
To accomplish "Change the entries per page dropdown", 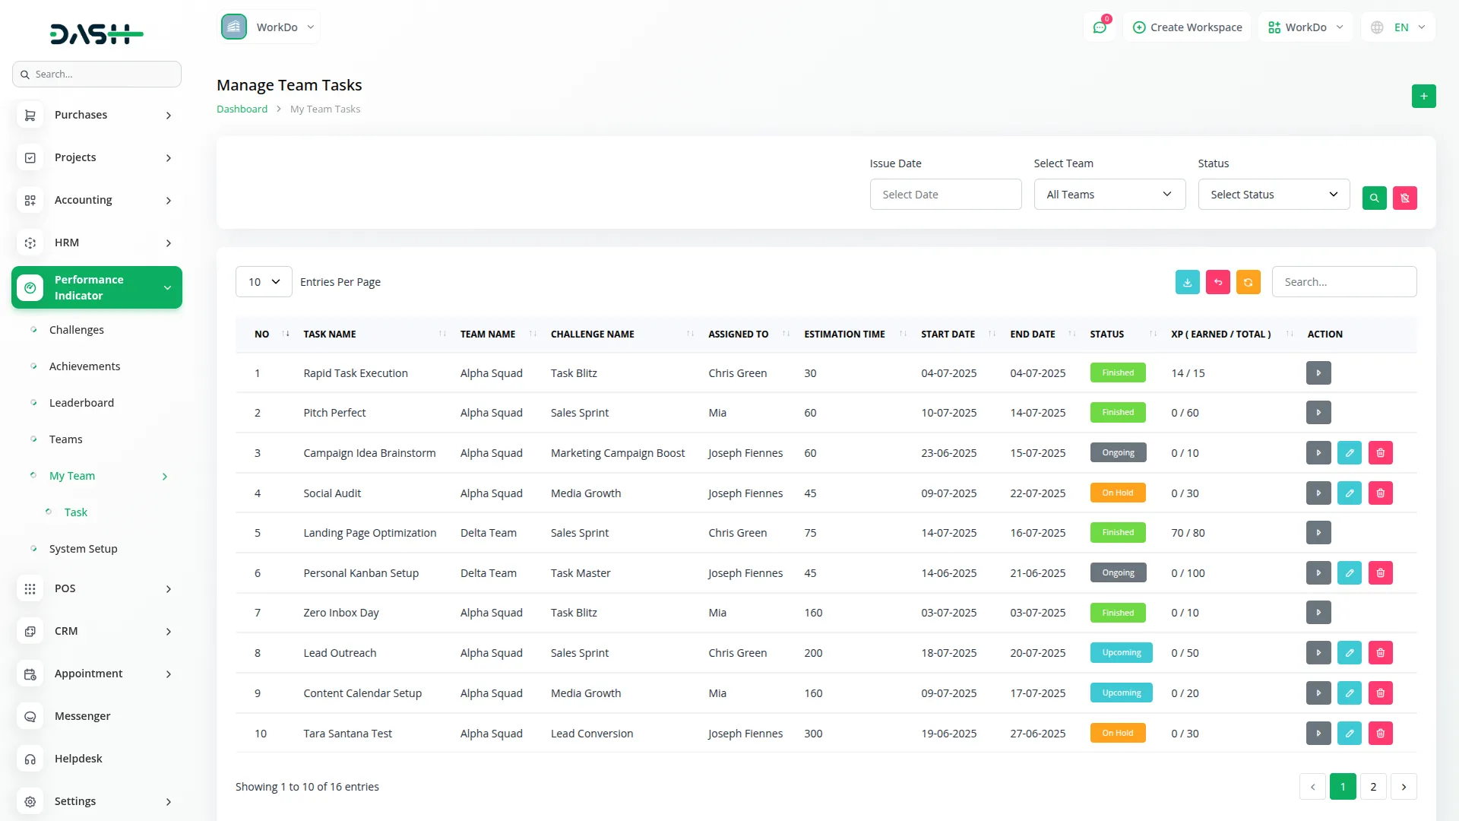I will pyautogui.click(x=264, y=282).
